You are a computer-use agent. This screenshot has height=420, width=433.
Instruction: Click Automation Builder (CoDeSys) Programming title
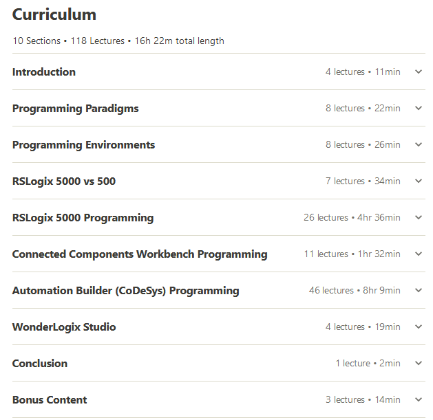point(125,290)
